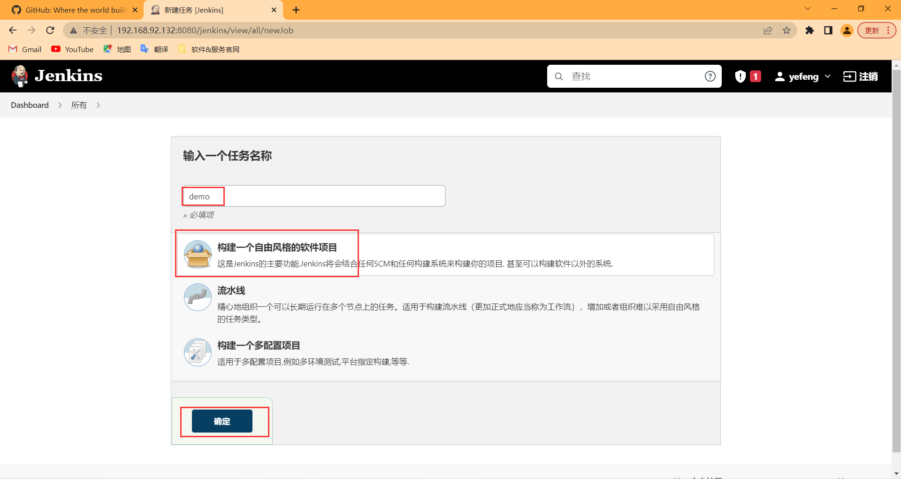Open the Chrome profile avatar
The width and height of the screenshot is (901, 479).
847,30
